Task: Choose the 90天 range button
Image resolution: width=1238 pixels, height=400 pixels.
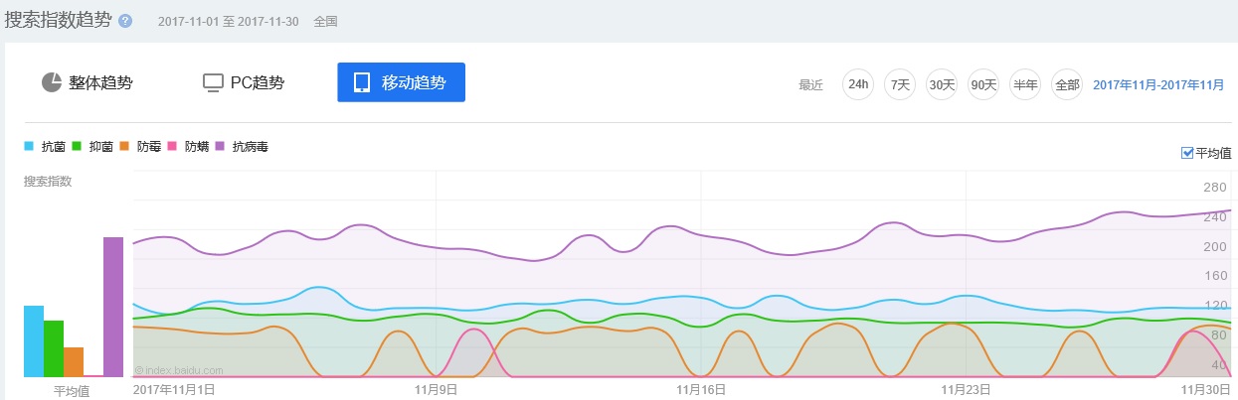Action: click(x=983, y=84)
